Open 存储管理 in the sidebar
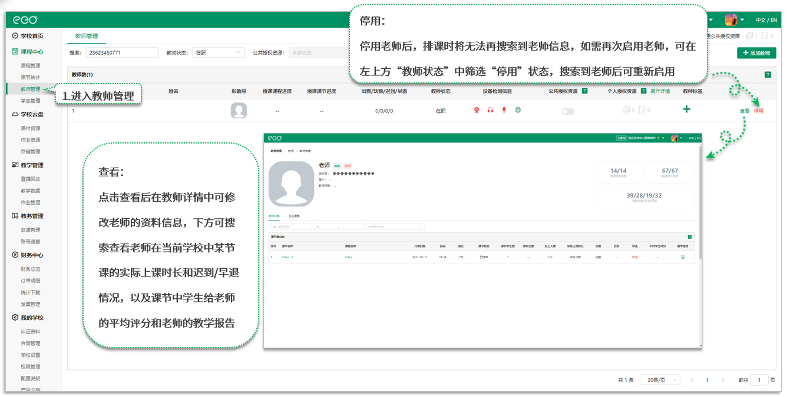790x397 pixels. 31,152
